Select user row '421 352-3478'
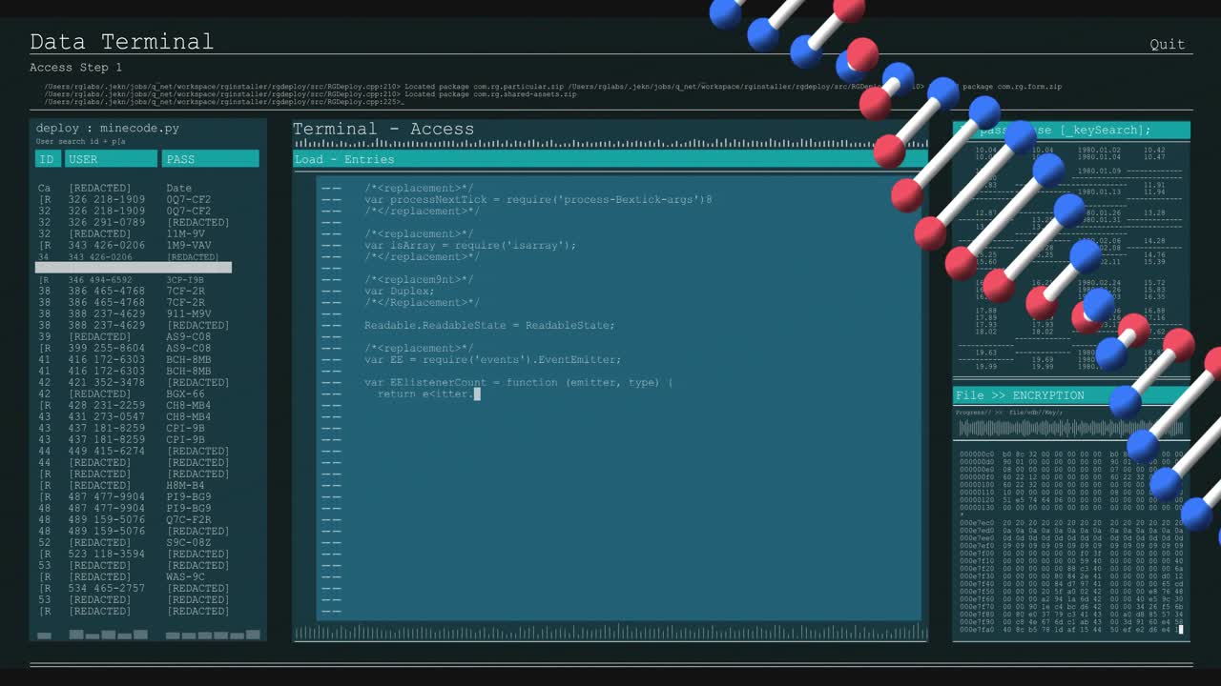Viewport: 1221px width, 686px height. (107, 382)
